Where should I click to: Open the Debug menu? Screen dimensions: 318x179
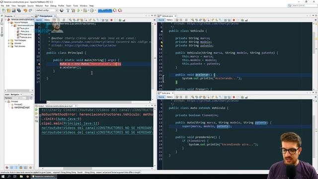53,5
